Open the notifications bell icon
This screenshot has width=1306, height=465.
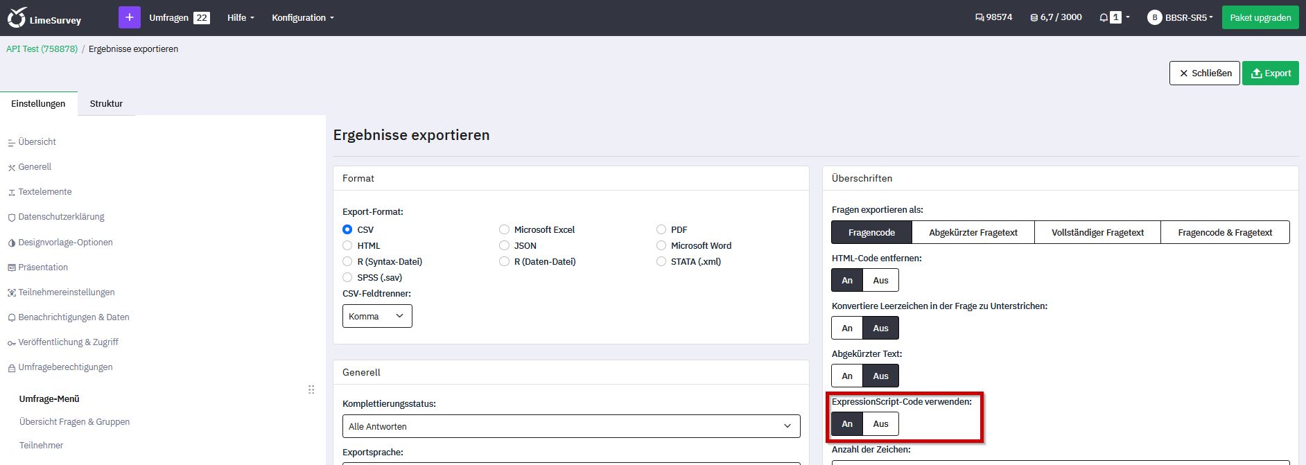point(1103,17)
